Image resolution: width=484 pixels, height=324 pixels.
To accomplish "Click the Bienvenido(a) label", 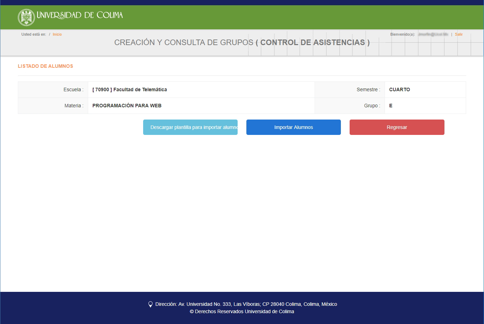I will point(402,34).
